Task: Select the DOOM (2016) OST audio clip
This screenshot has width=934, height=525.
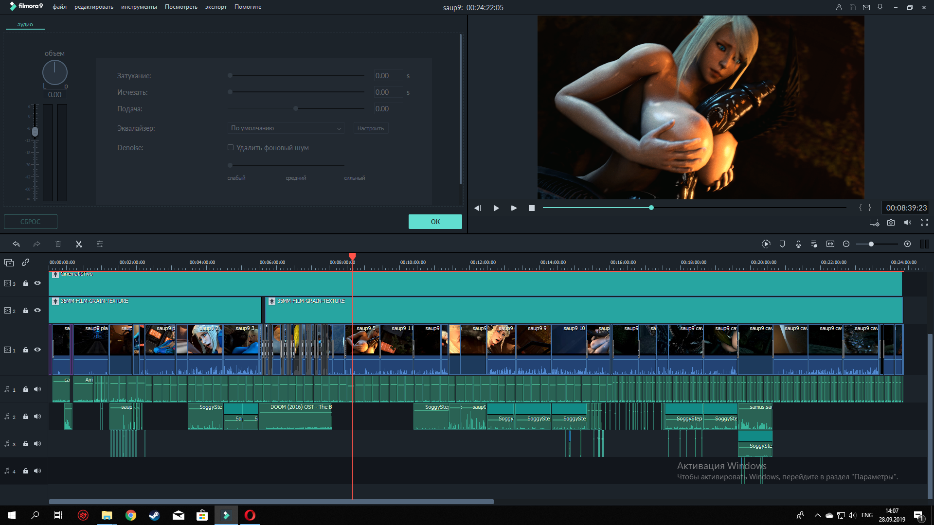Action: 295,416
